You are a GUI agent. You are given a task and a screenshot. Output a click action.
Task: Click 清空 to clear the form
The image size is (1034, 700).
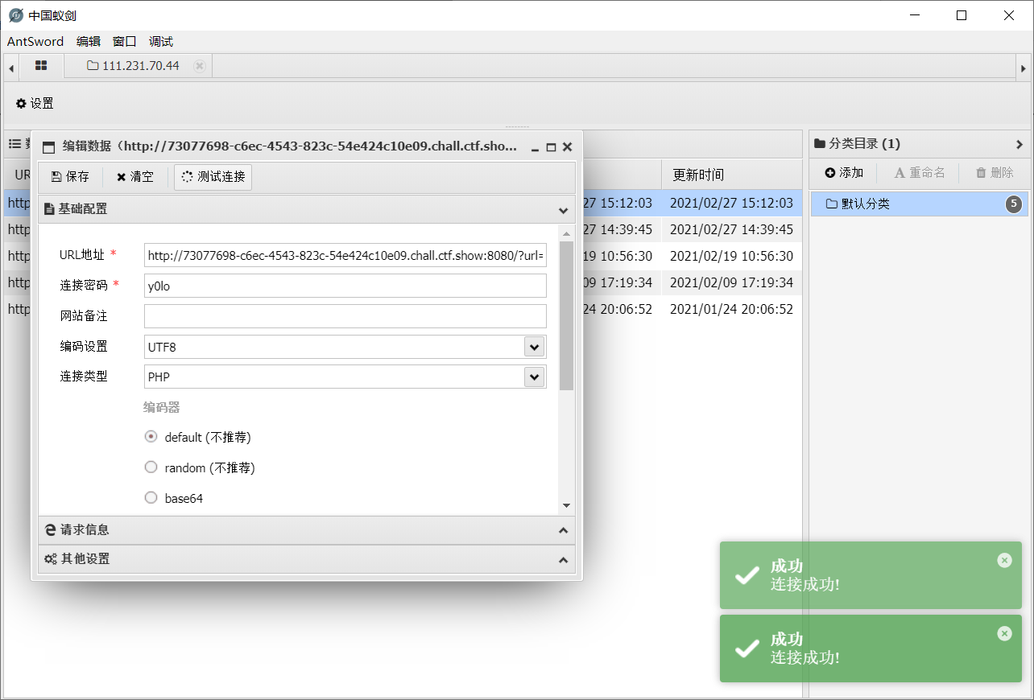point(135,177)
